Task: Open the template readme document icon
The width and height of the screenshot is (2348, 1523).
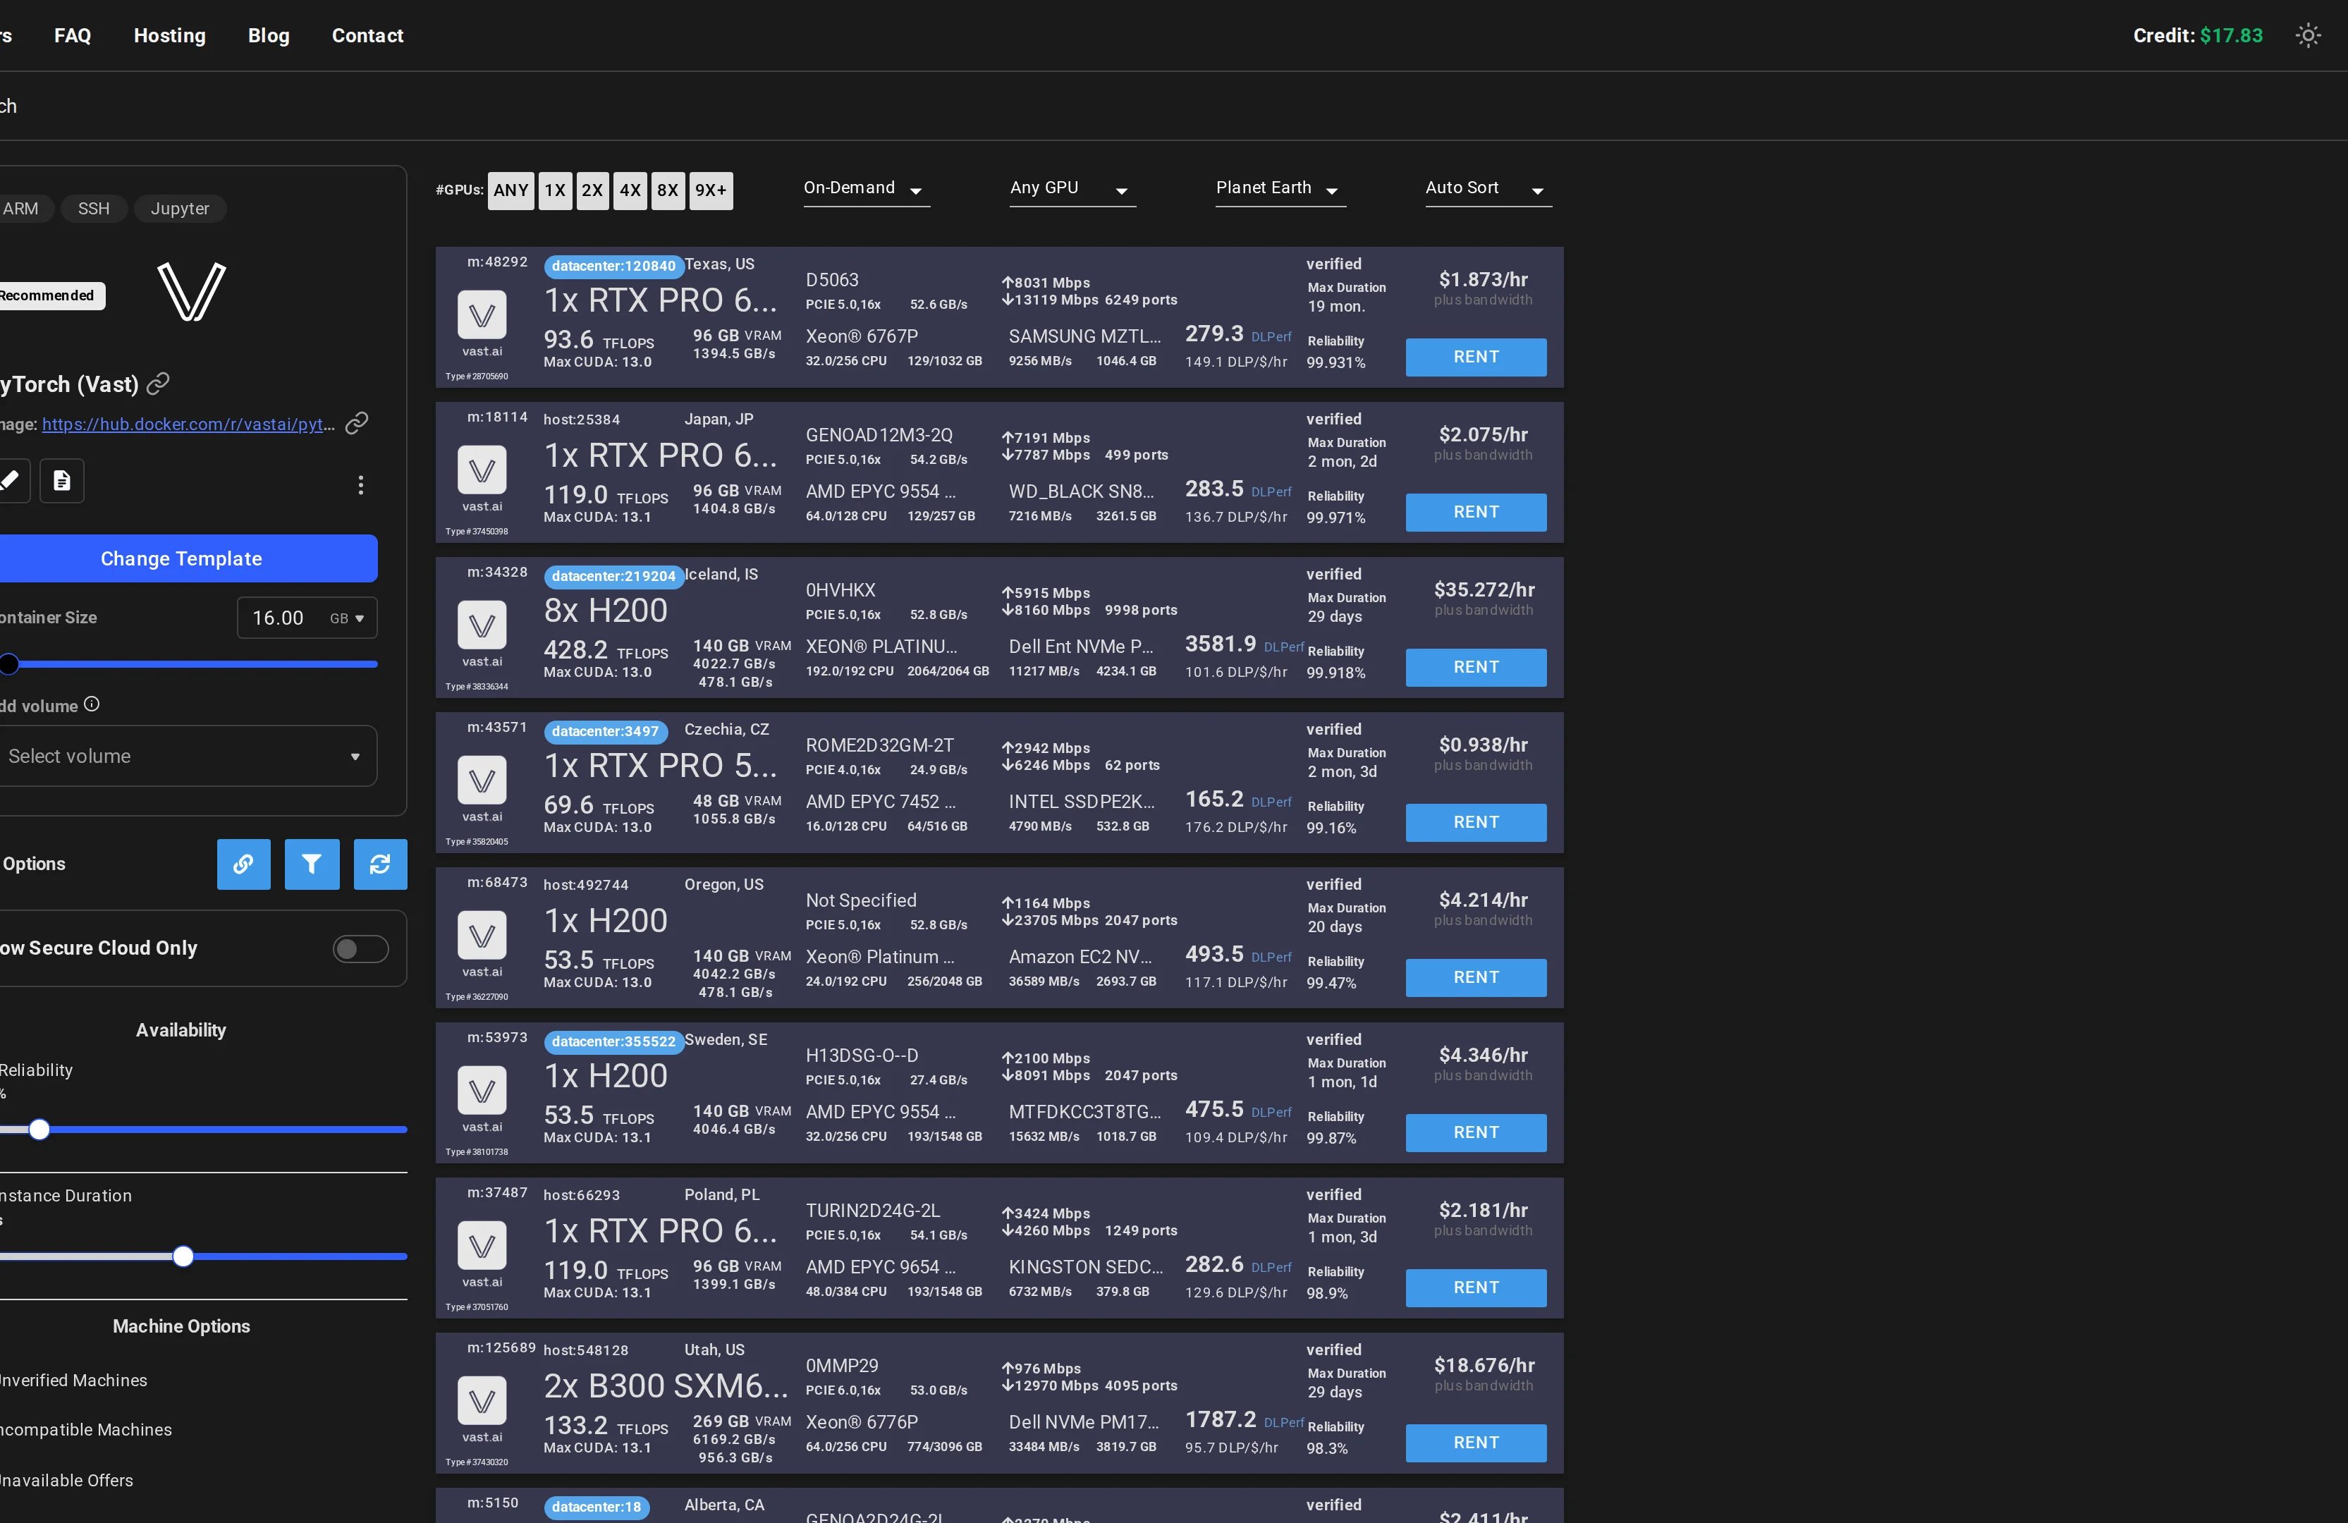Action: click(x=62, y=480)
